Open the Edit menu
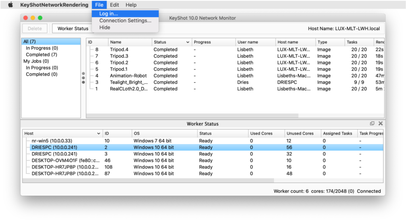Viewport: 406px width, 223px height. (x=115, y=5)
